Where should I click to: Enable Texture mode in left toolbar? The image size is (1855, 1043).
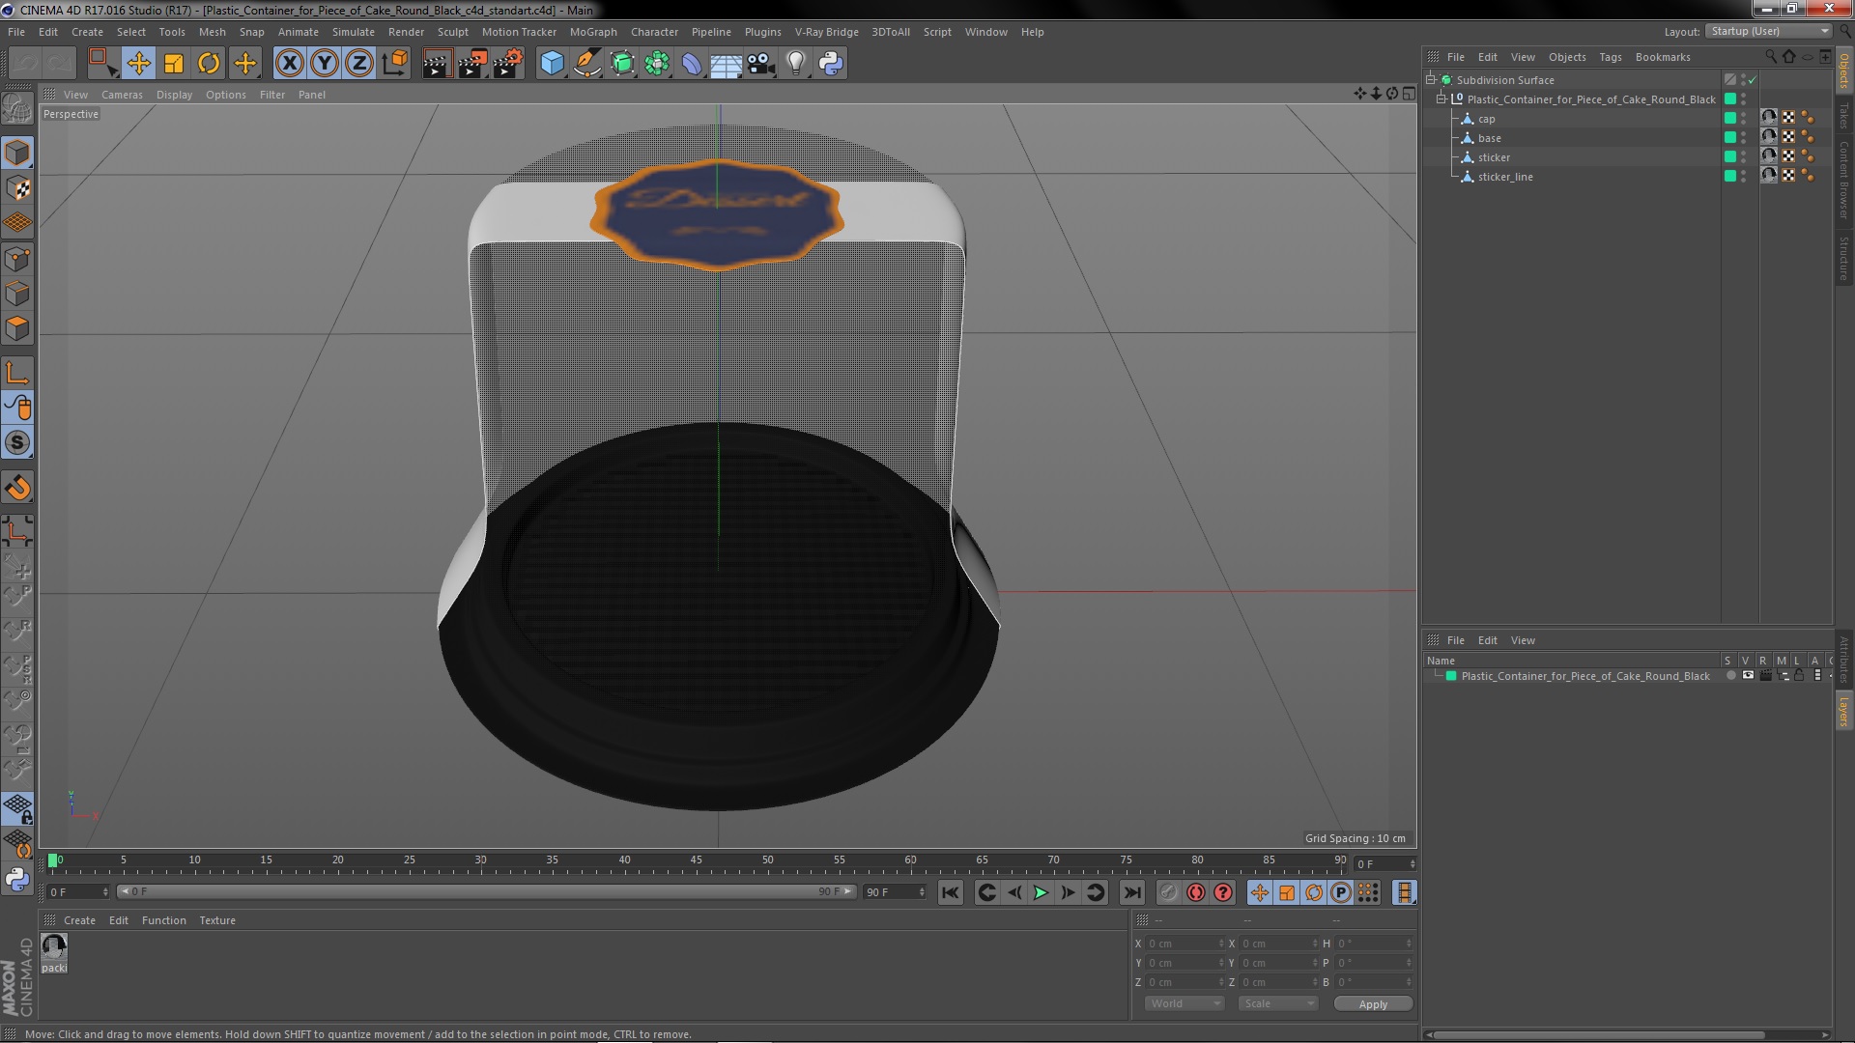17,187
